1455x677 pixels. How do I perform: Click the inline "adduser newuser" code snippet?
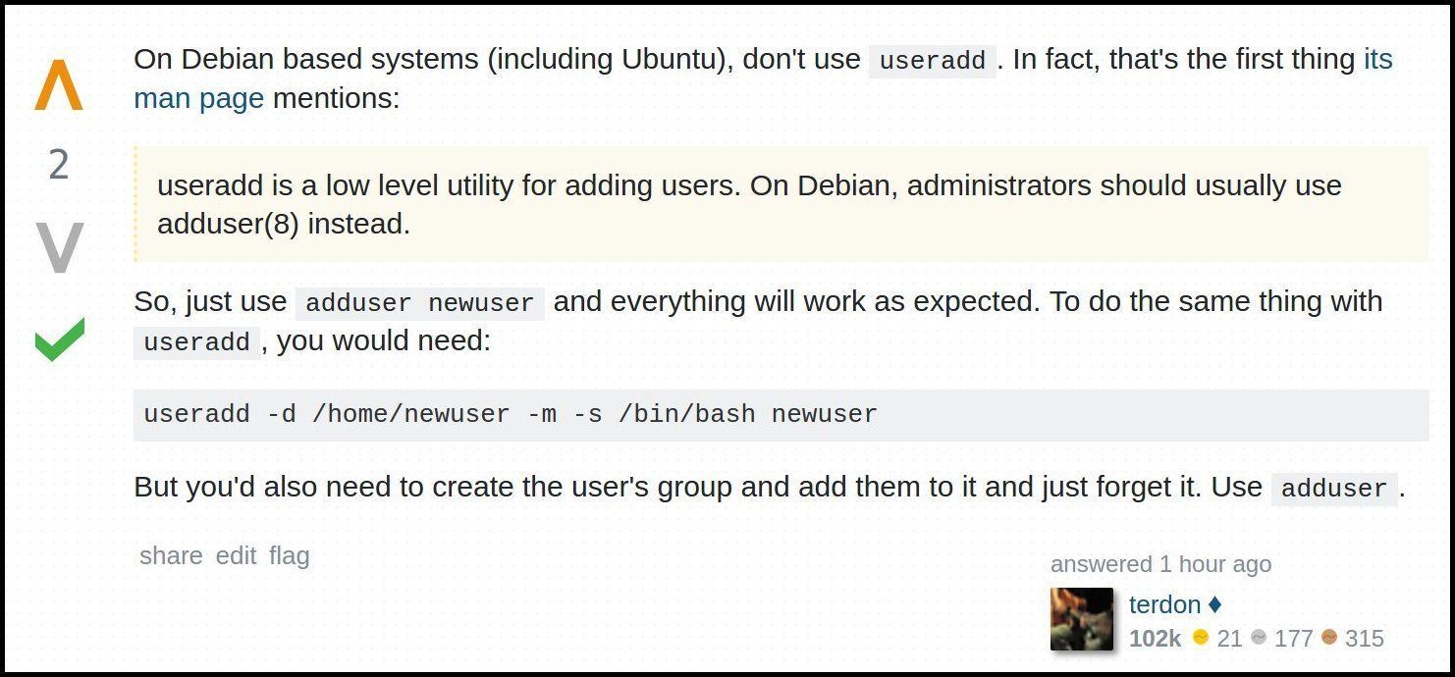tap(420, 303)
